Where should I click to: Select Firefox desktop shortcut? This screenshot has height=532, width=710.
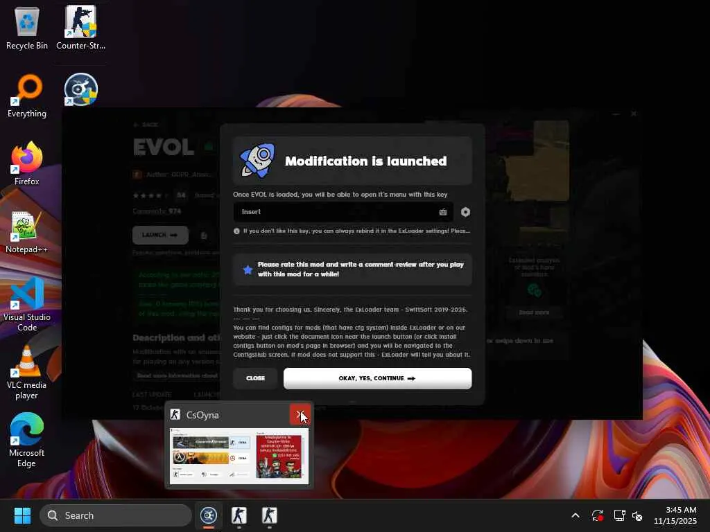27,163
